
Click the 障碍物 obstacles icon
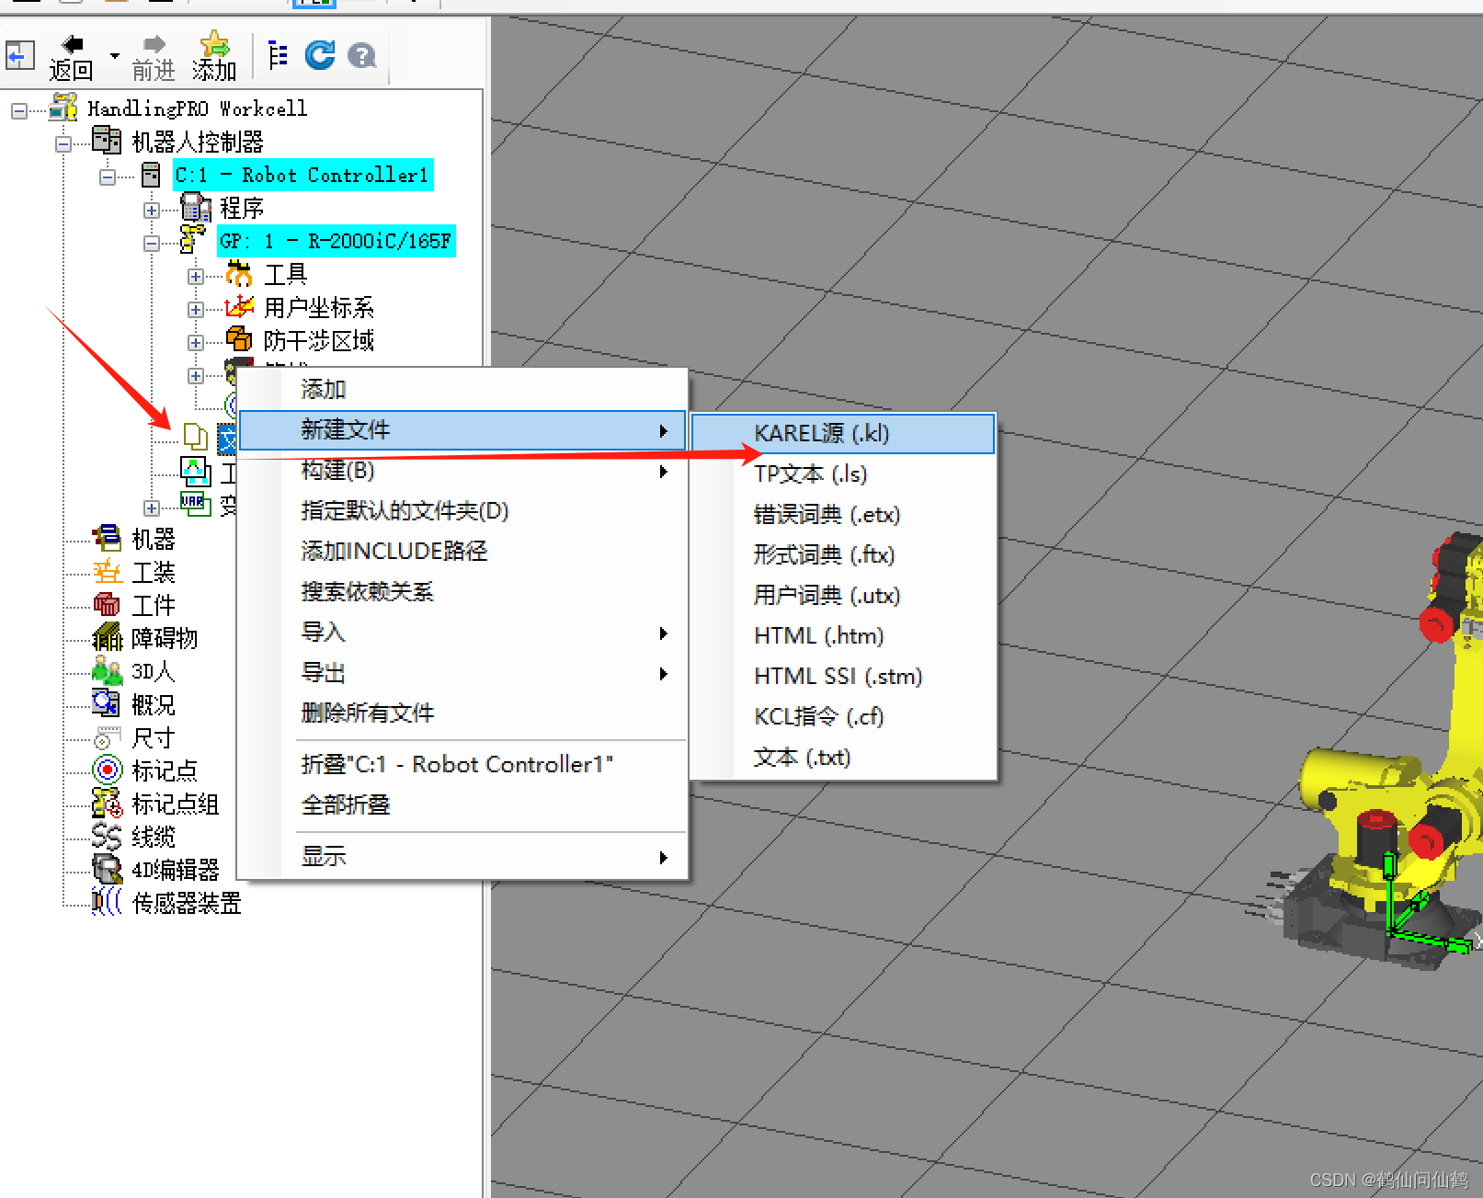coord(107,637)
